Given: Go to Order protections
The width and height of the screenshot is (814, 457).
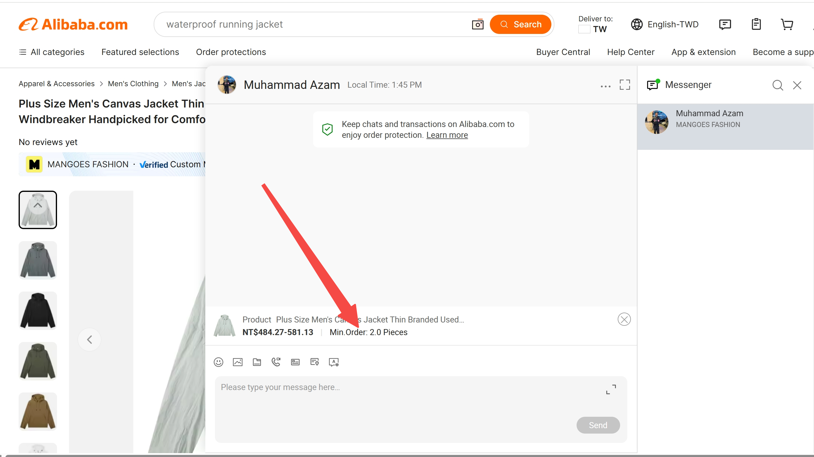Looking at the screenshot, I should [x=231, y=52].
